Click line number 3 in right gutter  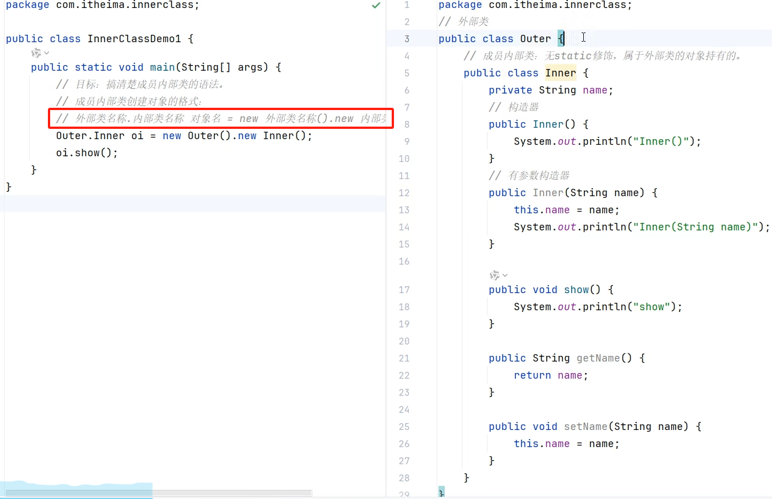pos(407,39)
